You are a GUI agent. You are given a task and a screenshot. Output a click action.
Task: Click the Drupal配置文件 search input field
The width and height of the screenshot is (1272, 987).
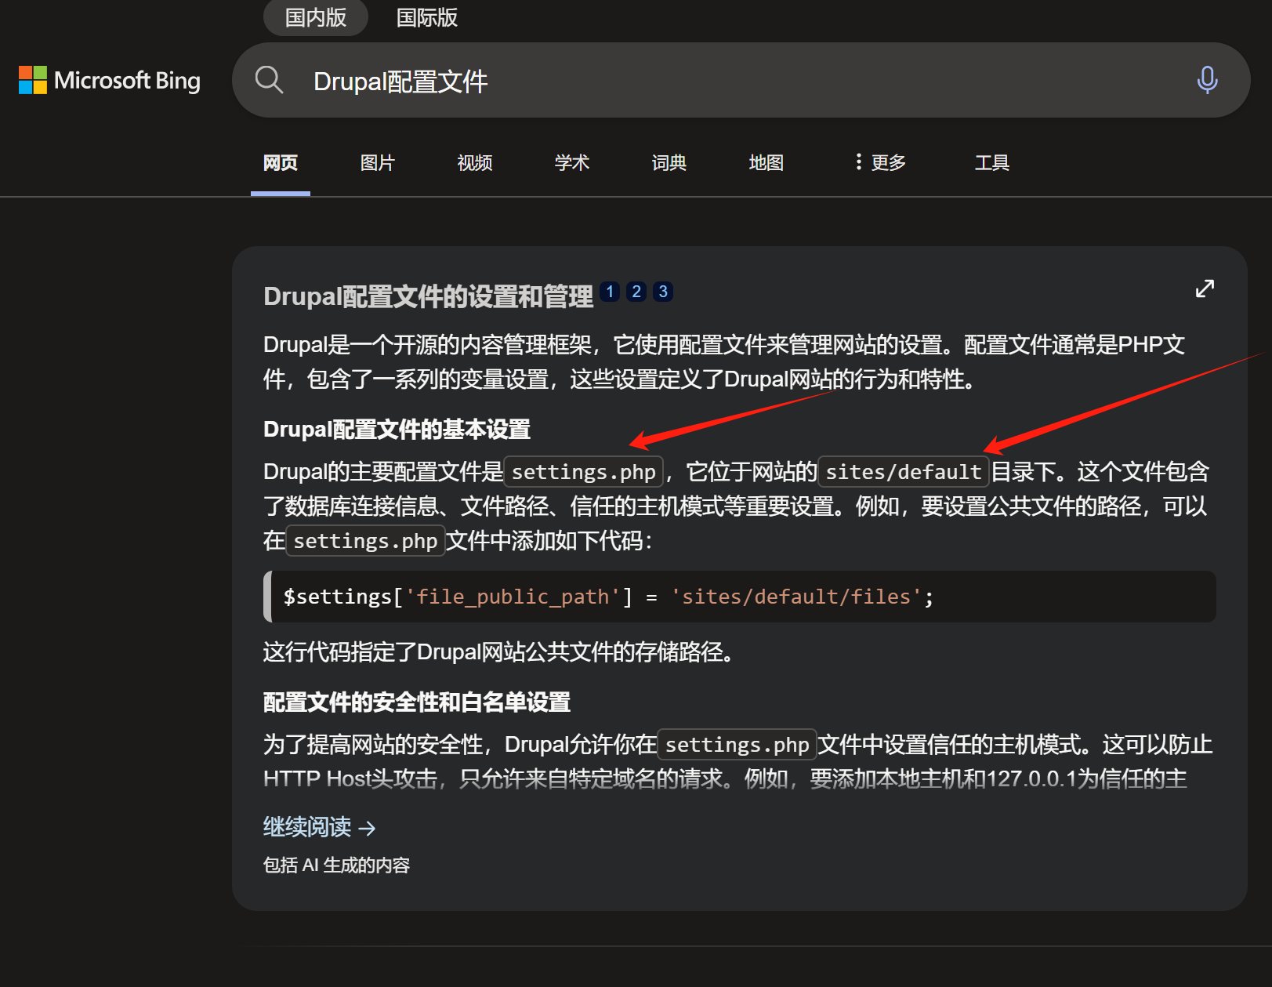[x=741, y=80]
